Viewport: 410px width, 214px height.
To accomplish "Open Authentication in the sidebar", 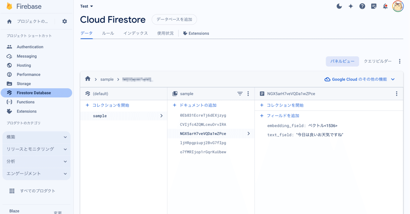I will coord(30,47).
